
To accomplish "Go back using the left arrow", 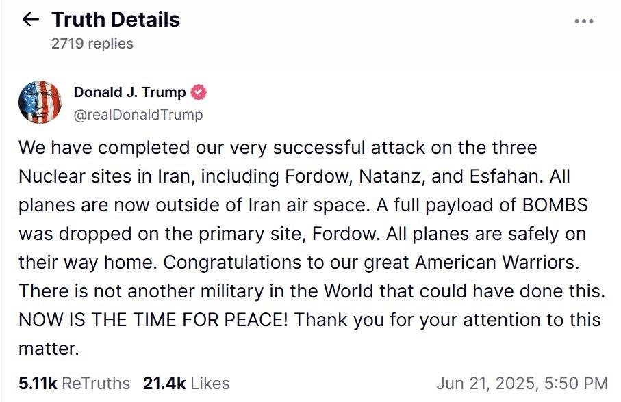I will pyautogui.click(x=31, y=20).
